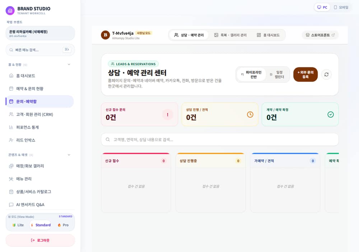Focus the 빠른 메뉴 검색 input field
The width and height of the screenshot is (359, 252).
coord(40,50)
